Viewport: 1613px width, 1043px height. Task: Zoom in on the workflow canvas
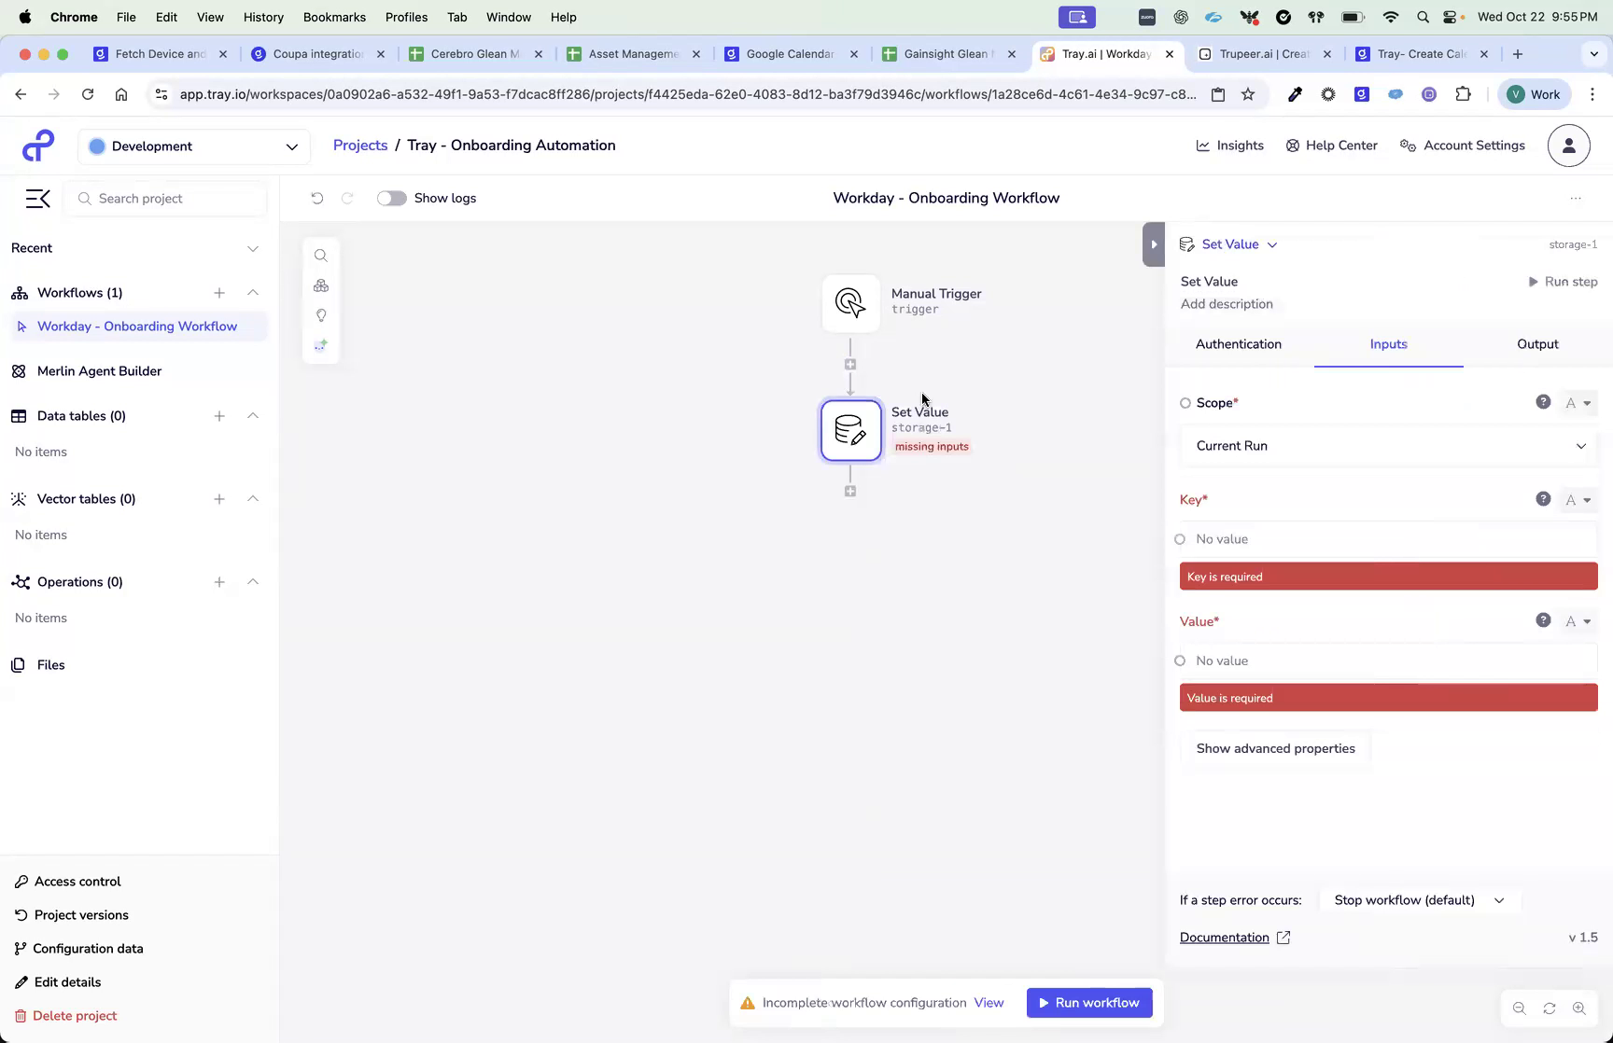coord(1579,1008)
